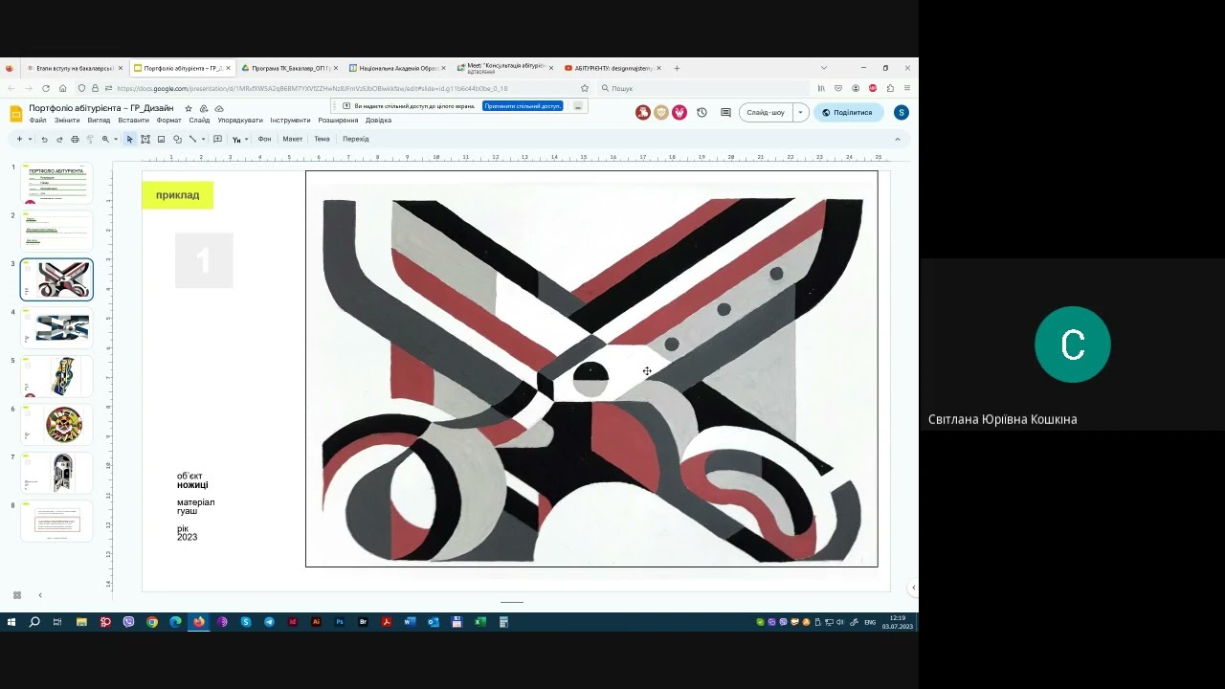The height and width of the screenshot is (689, 1225).
Task: Switch to the Meet Консультація tab
Action: (x=504, y=68)
